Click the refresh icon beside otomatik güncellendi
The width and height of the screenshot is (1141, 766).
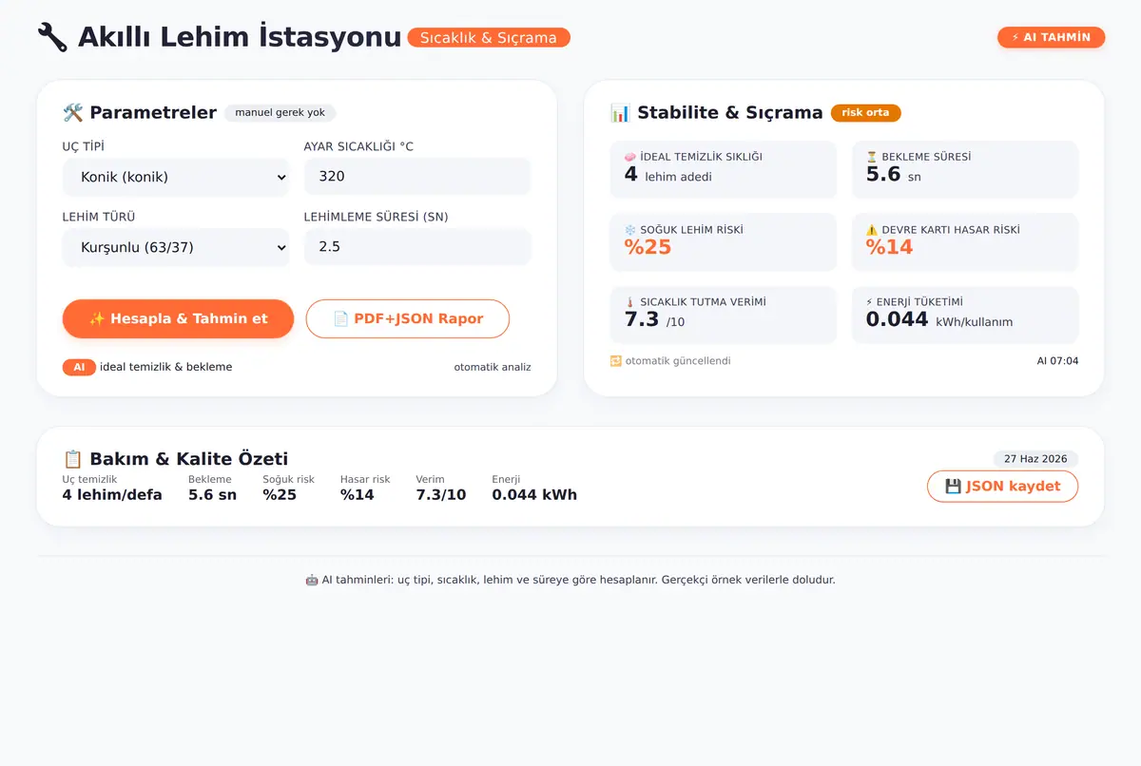(x=615, y=361)
